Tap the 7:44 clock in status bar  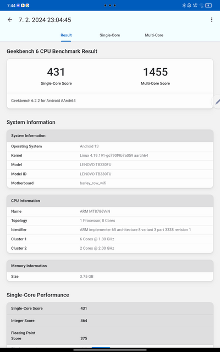point(11,5)
